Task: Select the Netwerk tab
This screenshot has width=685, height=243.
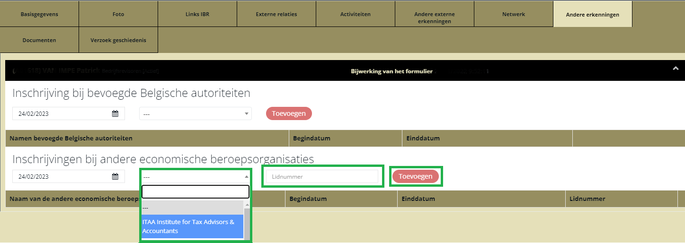Action: pyautogui.click(x=513, y=14)
